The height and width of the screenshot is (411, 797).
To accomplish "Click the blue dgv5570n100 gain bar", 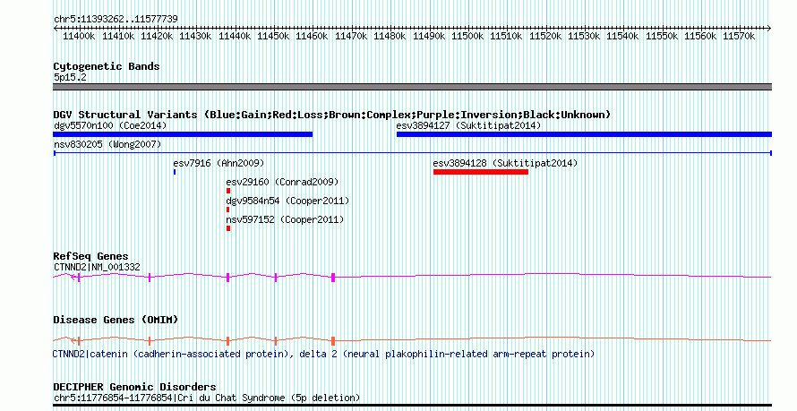I will pos(183,134).
